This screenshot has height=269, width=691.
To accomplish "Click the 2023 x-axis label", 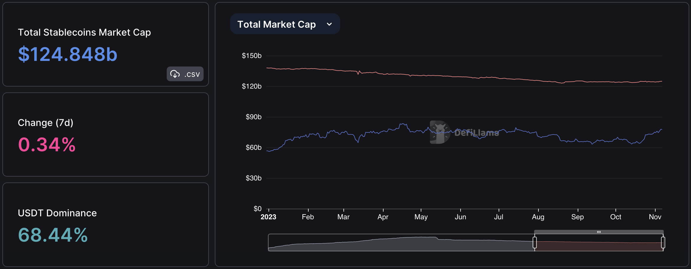I will [268, 217].
